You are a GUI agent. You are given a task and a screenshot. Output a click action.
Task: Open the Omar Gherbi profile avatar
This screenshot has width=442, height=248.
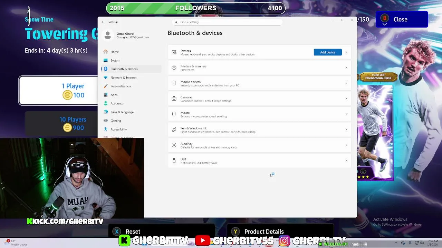[108, 35]
